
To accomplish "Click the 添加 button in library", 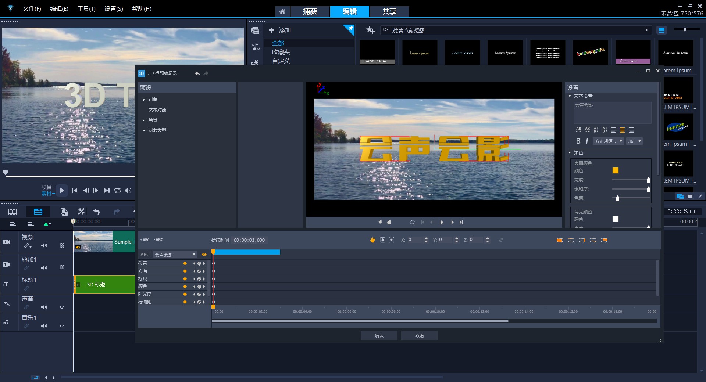I will (x=280, y=30).
